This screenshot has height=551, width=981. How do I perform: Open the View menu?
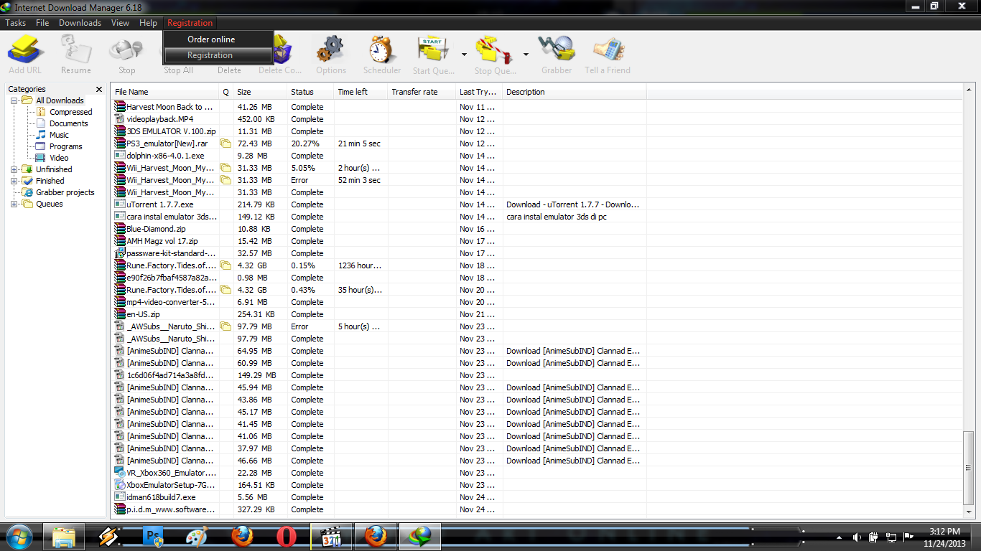(120, 23)
